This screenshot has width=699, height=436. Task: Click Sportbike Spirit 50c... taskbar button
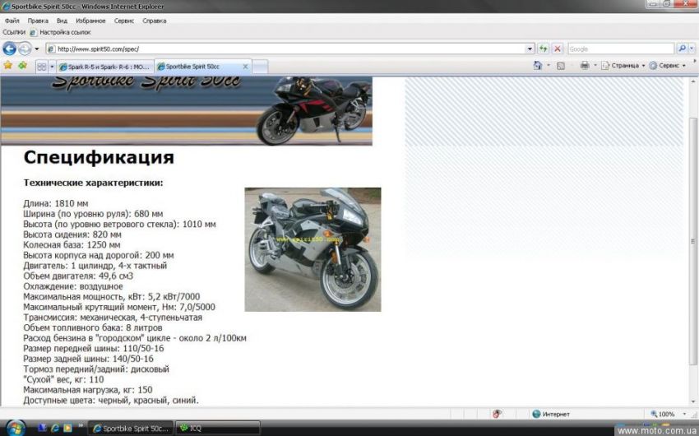pyautogui.click(x=131, y=428)
